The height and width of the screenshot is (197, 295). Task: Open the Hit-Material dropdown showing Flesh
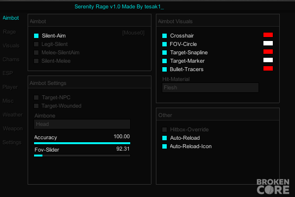click(210, 87)
